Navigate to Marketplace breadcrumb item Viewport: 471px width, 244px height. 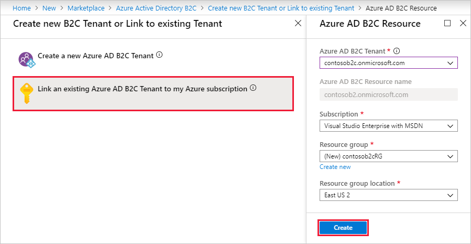pyautogui.click(x=86, y=8)
